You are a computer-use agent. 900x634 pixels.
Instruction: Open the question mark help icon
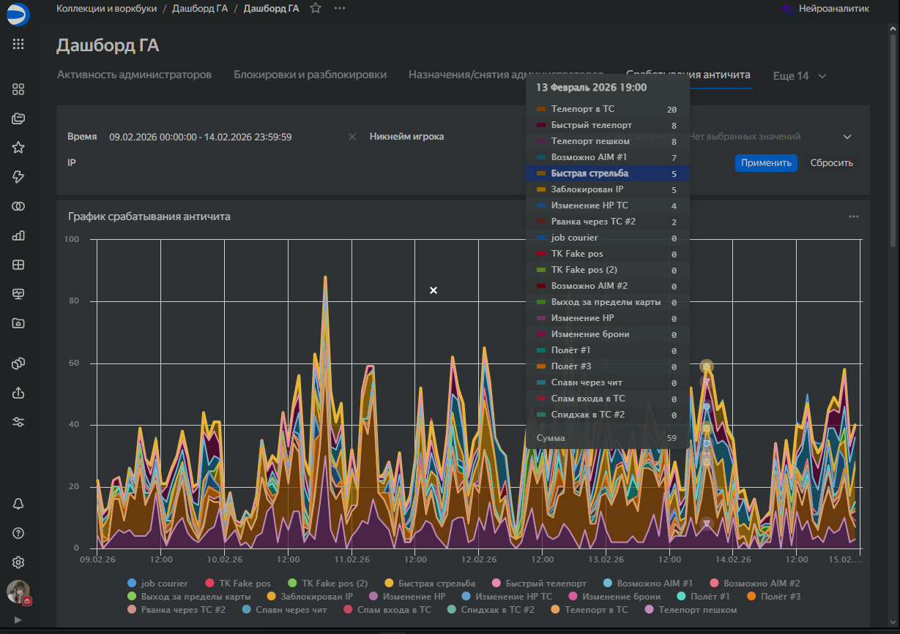coord(18,533)
